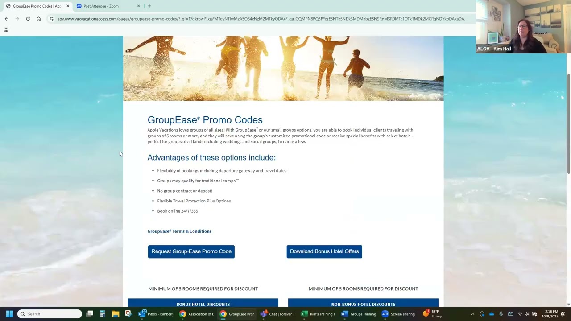Open the volume speaker tray icon

(527, 314)
